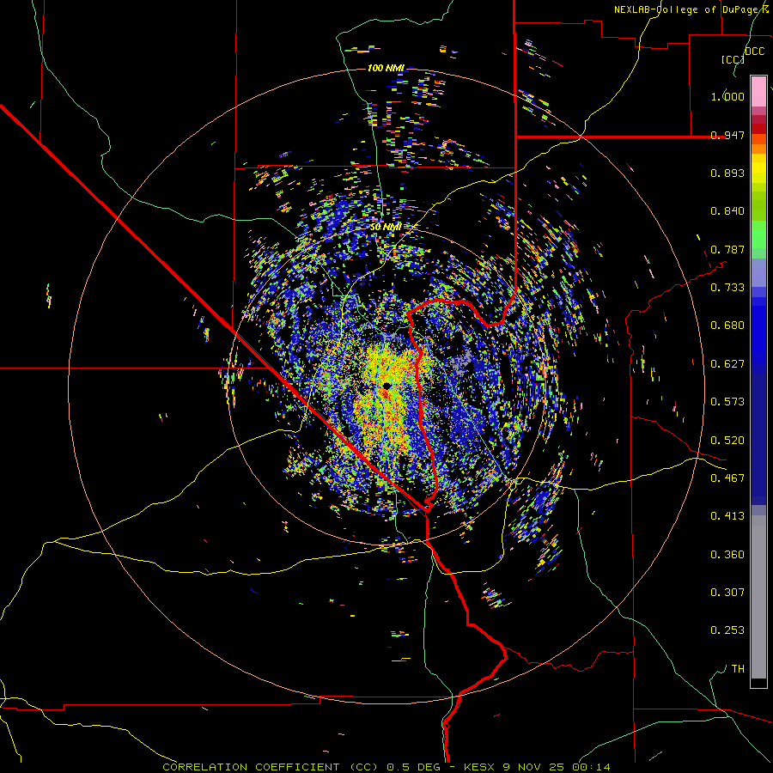The height and width of the screenshot is (773, 773).
Task: Click the light green segment of the color bar
Action: click(758, 234)
